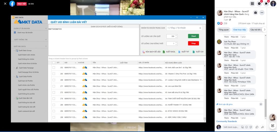This screenshot has height=132, width=277.
Task: Increase the Số lượng UID cần quét value
Action: click(x=176, y=35)
